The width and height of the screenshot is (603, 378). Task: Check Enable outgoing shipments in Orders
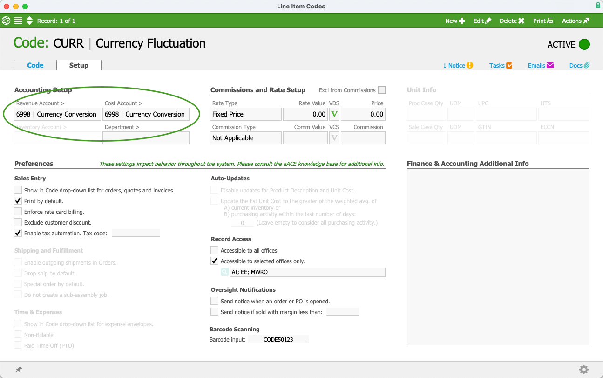[18, 262]
